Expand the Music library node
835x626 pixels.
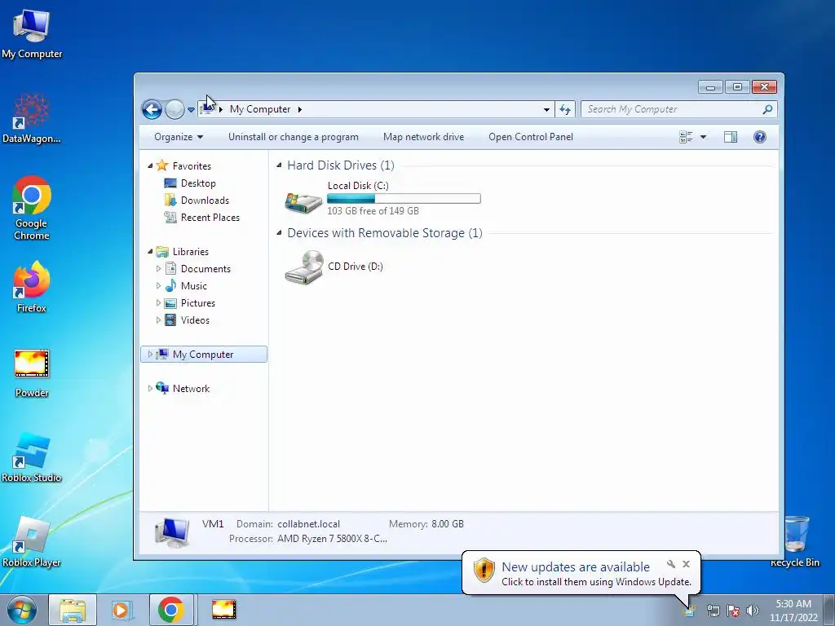pyautogui.click(x=158, y=286)
